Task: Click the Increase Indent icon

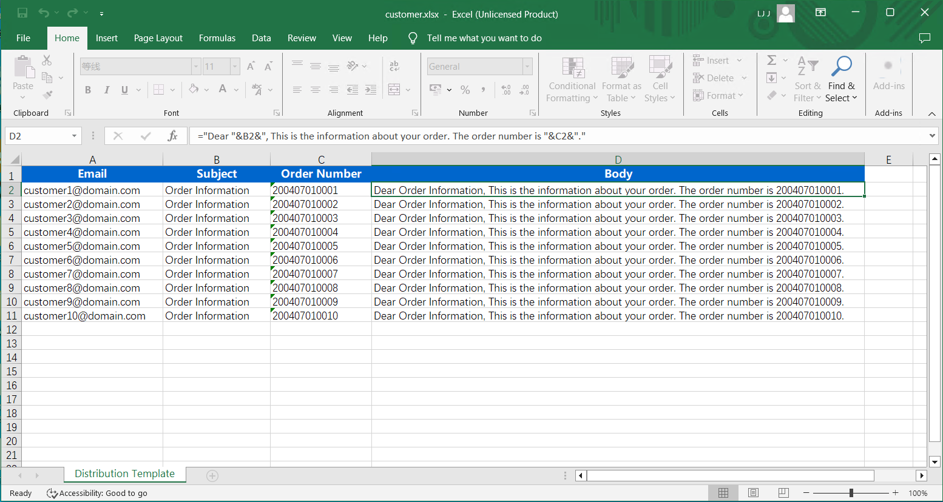Action: [371, 90]
